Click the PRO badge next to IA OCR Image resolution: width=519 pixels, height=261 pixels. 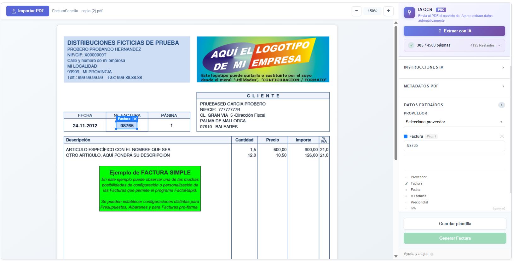tap(441, 10)
